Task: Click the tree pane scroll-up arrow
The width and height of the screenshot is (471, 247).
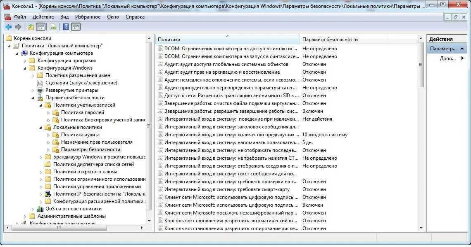Action: point(149,38)
